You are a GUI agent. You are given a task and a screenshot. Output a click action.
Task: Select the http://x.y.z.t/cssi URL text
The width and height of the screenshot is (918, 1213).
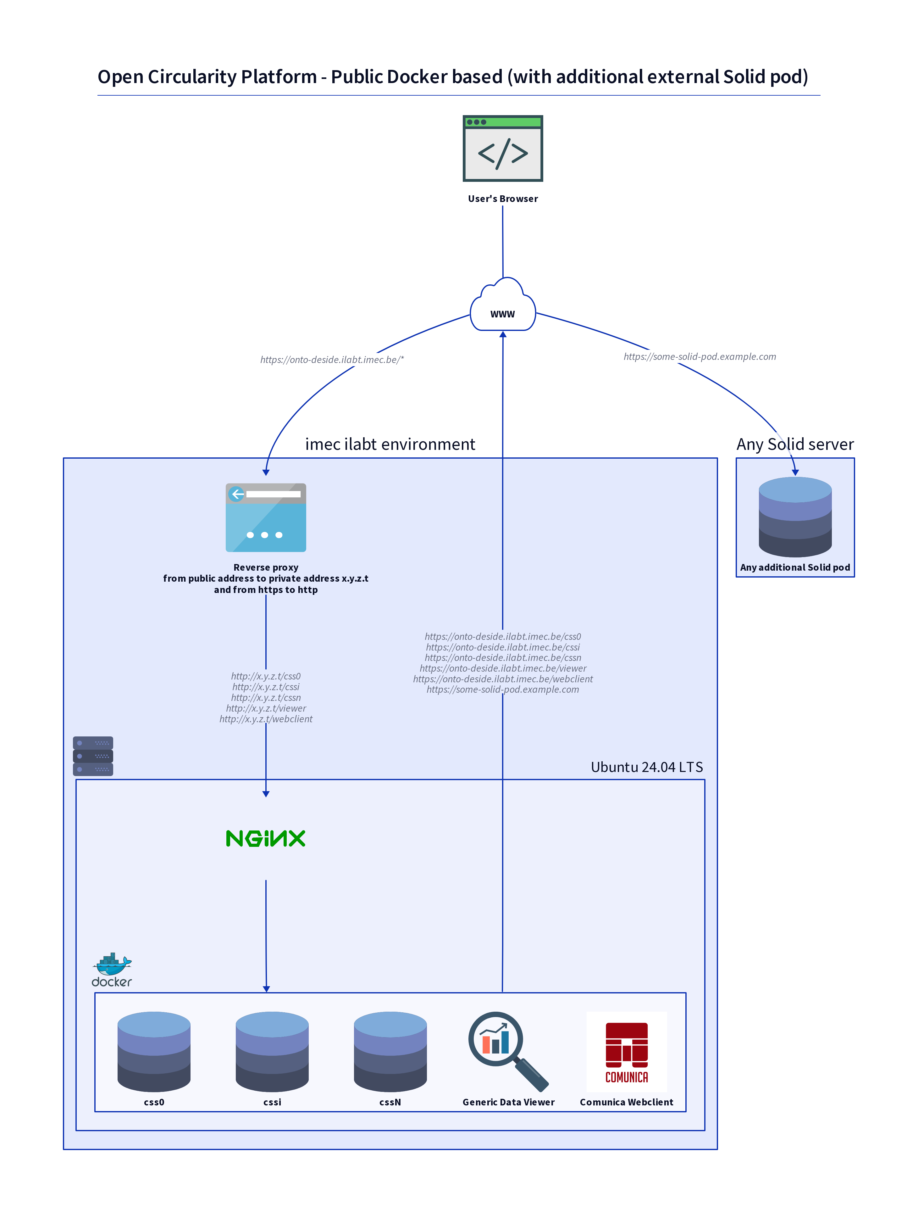[x=266, y=687]
